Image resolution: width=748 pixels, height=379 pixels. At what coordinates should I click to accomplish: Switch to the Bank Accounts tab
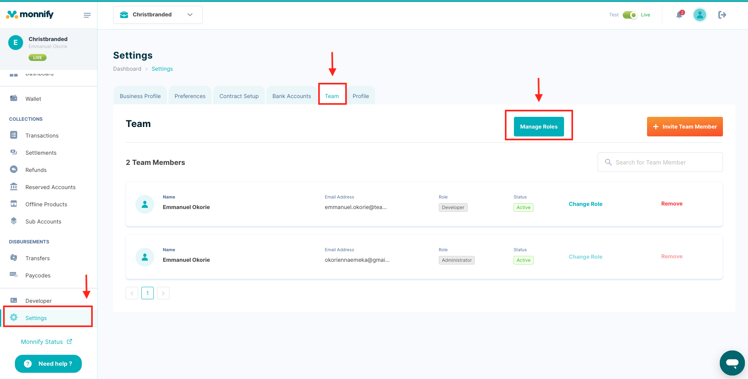pos(292,96)
